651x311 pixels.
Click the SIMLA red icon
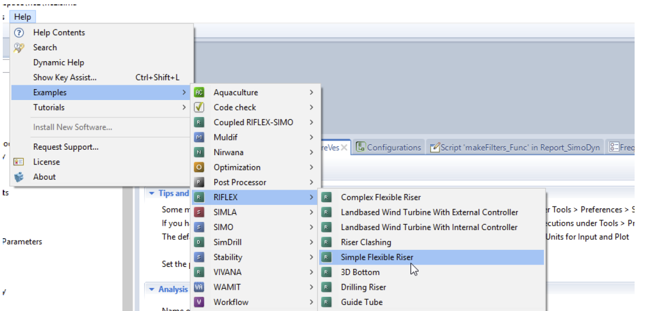point(200,212)
